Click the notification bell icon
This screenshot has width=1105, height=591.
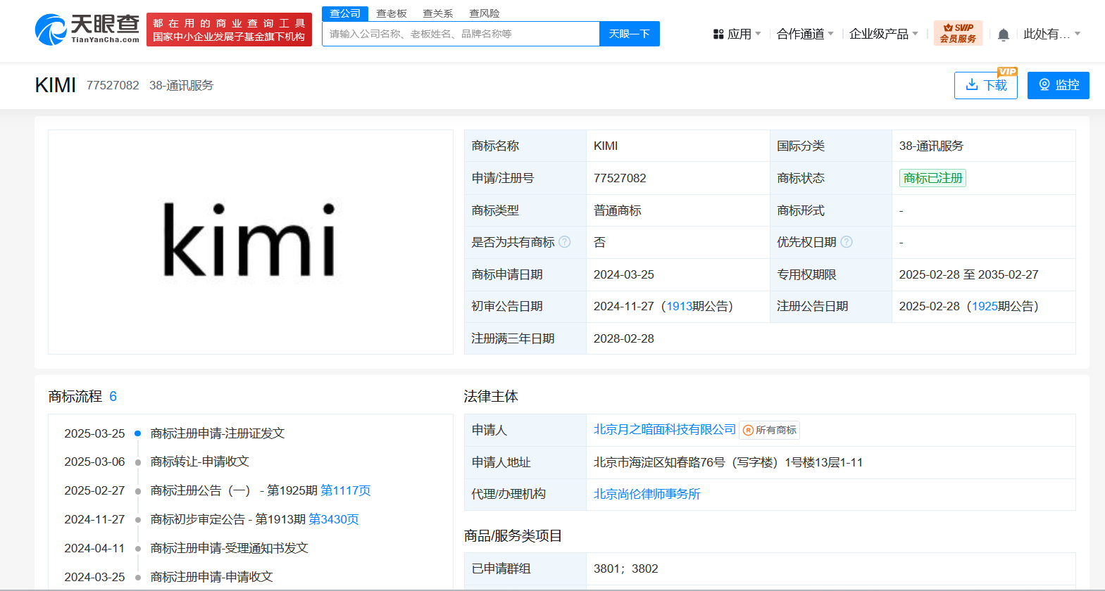(1004, 34)
